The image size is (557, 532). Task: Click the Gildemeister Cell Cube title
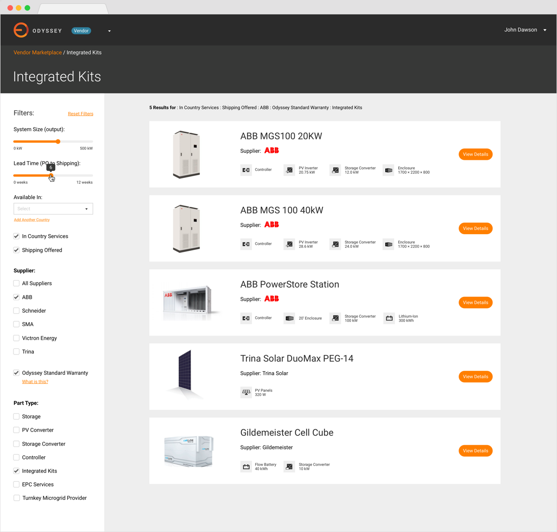[287, 433]
